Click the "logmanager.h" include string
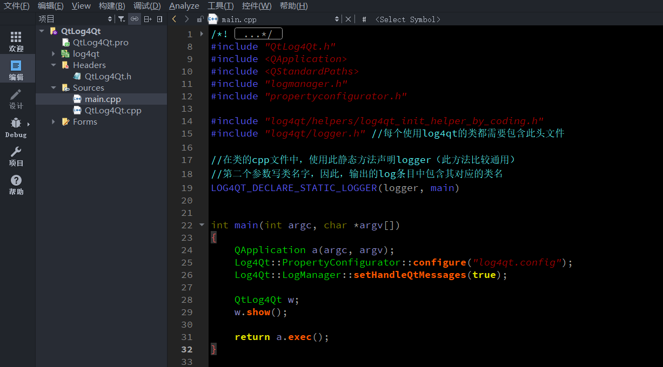This screenshot has width=663, height=367. click(306, 84)
